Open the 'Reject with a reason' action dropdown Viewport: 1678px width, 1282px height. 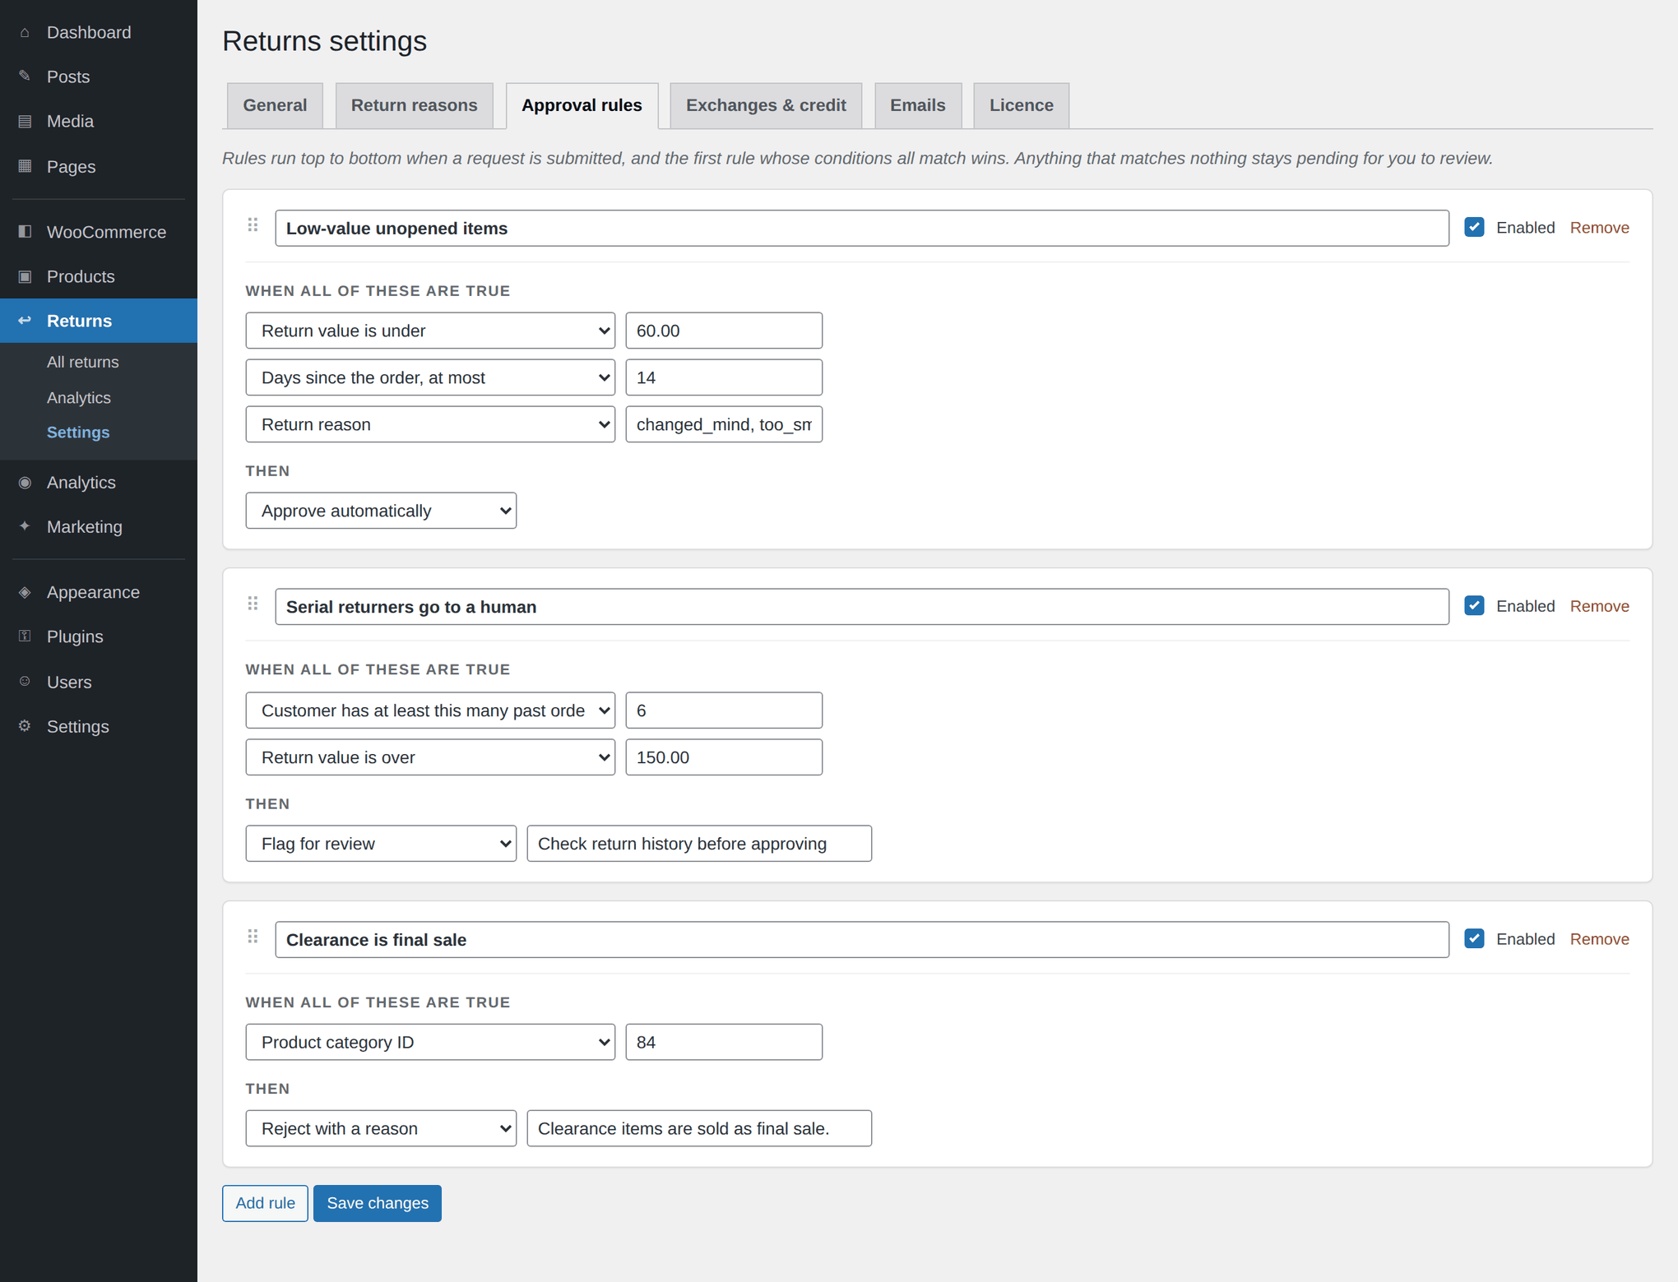pyautogui.click(x=381, y=1128)
